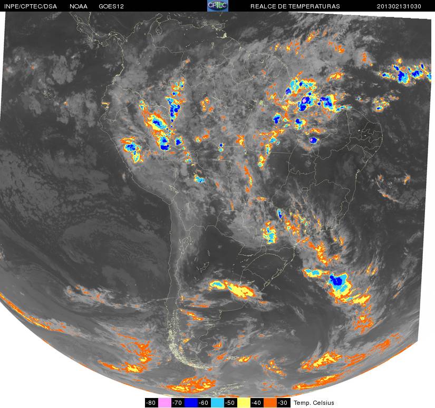Click the Temp. Celsius legend label

point(314,403)
